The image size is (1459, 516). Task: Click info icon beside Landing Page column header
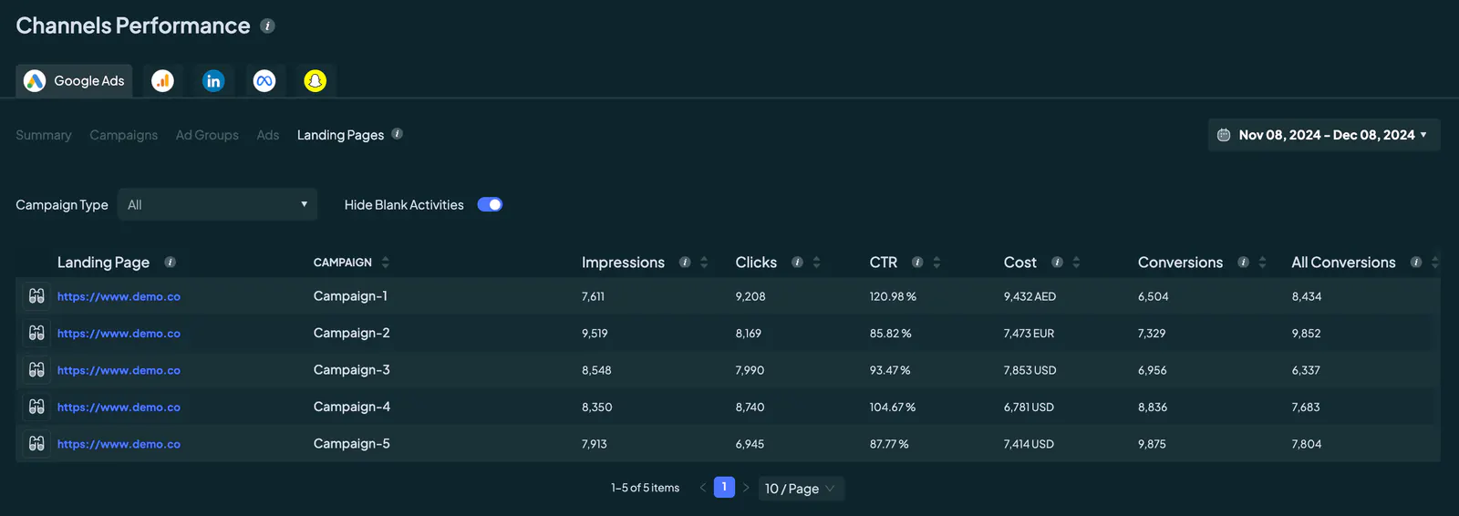point(170,262)
